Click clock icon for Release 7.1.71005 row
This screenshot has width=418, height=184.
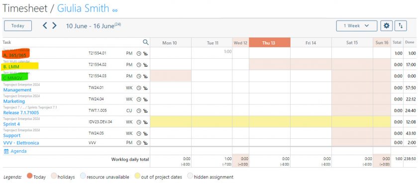coord(139,111)
